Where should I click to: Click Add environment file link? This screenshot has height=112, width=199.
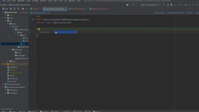(x=175, y=13)
